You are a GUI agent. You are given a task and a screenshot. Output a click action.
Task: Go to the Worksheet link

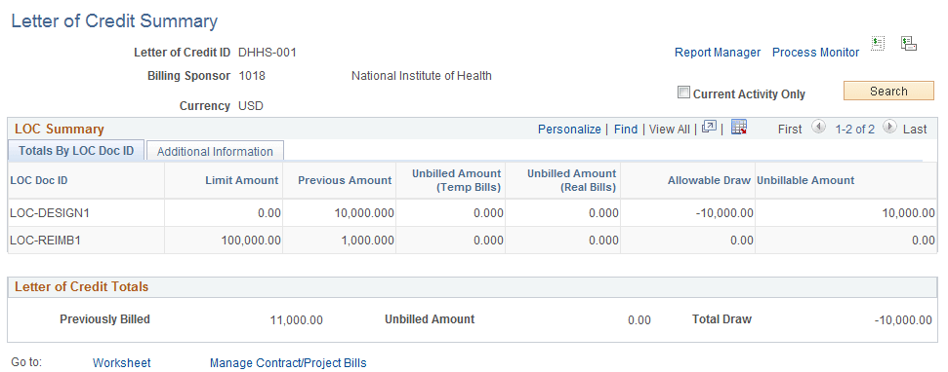[121, 363]
